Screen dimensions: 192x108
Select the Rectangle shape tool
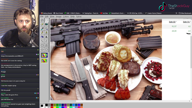(42, 45)
